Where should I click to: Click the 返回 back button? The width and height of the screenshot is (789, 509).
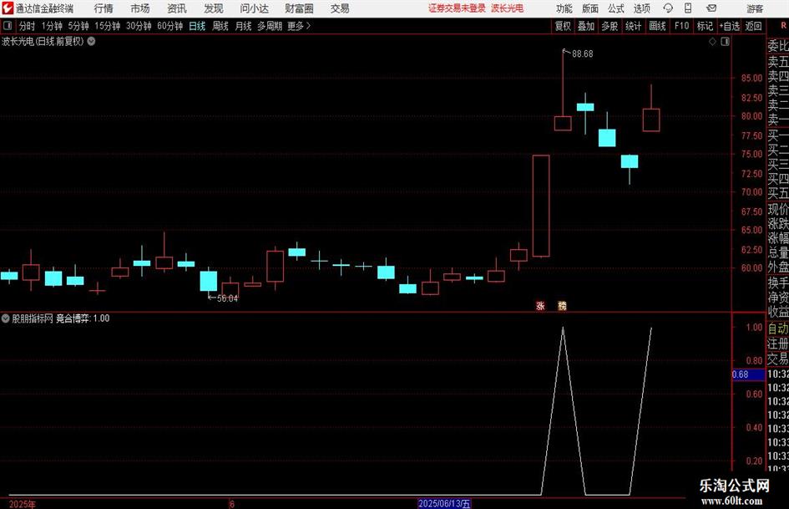coord(753,26)
